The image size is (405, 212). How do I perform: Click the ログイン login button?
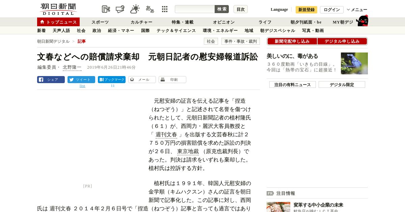coord(332,10)
